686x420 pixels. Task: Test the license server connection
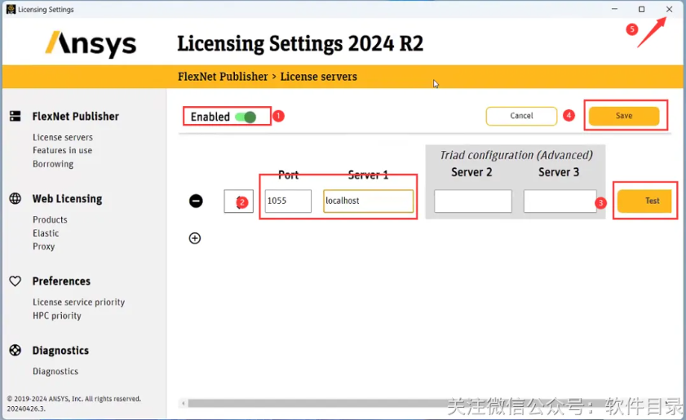tap(644, 201)
